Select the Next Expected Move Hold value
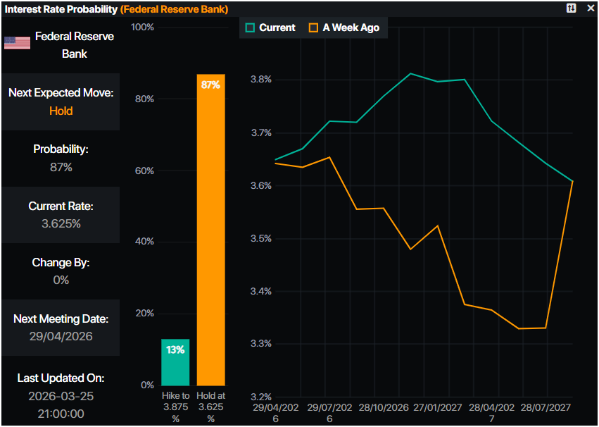The width and height of the screenshot is (599, 427). [61, 111]
